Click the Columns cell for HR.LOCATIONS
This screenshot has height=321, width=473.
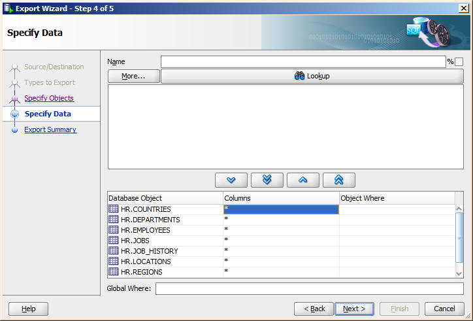[281, 262]
